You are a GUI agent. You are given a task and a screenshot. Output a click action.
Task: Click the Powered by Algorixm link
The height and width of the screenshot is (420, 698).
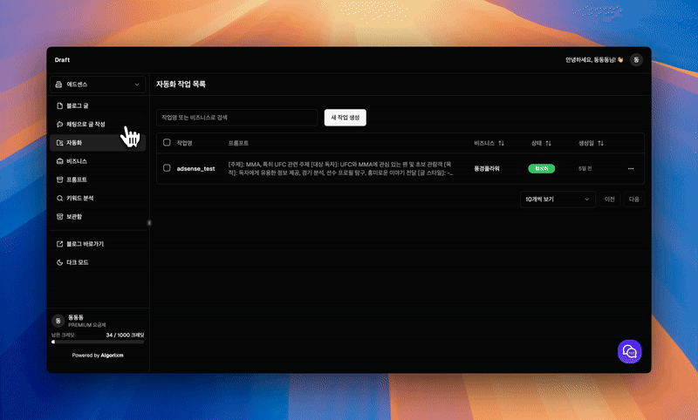(98, 356)
